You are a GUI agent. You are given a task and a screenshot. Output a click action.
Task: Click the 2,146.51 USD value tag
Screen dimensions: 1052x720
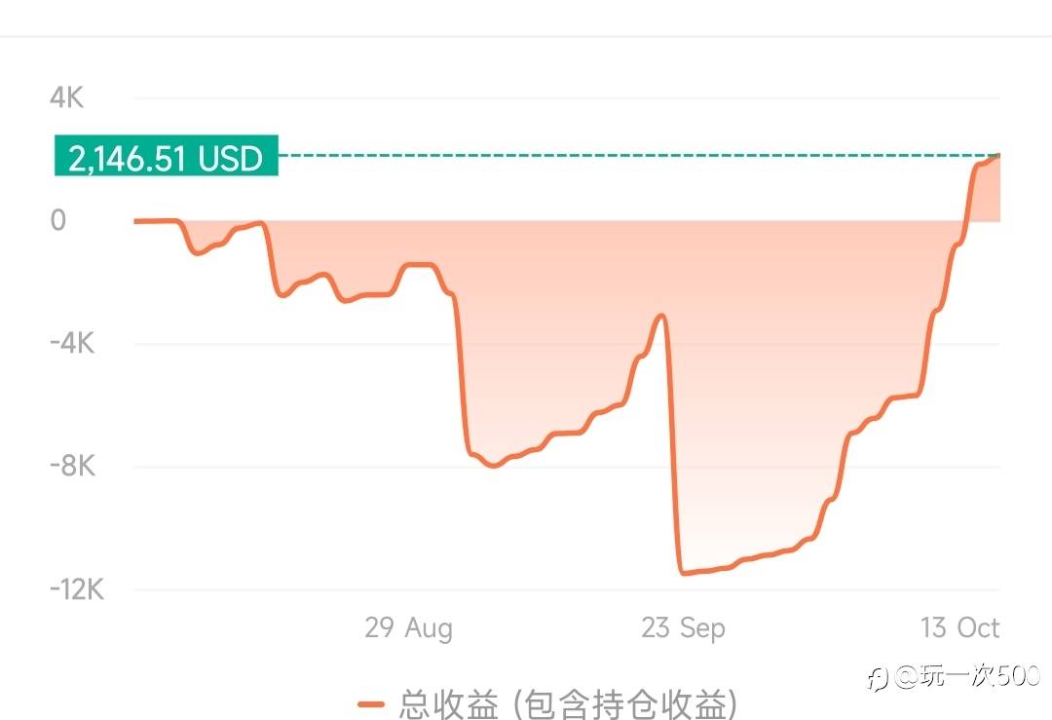pos(167,157)
